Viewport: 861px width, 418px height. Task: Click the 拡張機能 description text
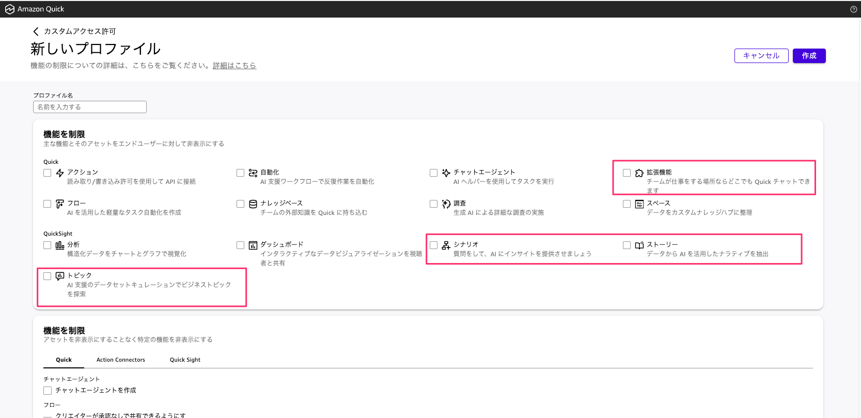click(x=728, y=186)
